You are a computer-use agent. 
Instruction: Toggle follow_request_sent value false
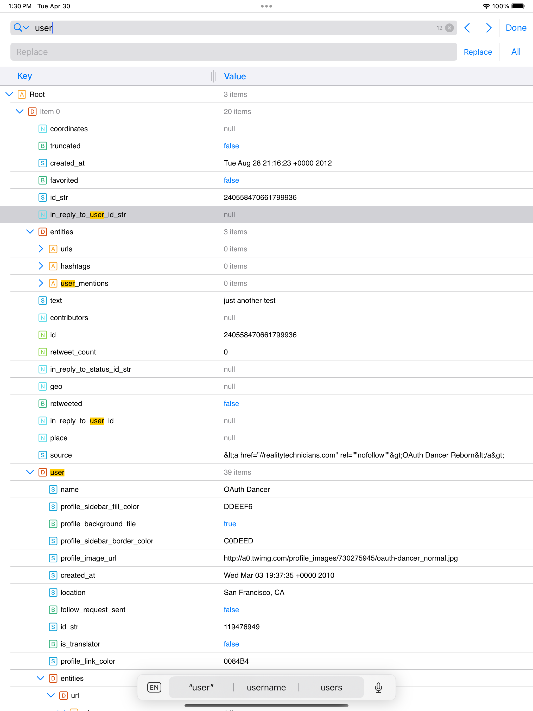coord(231,610)
